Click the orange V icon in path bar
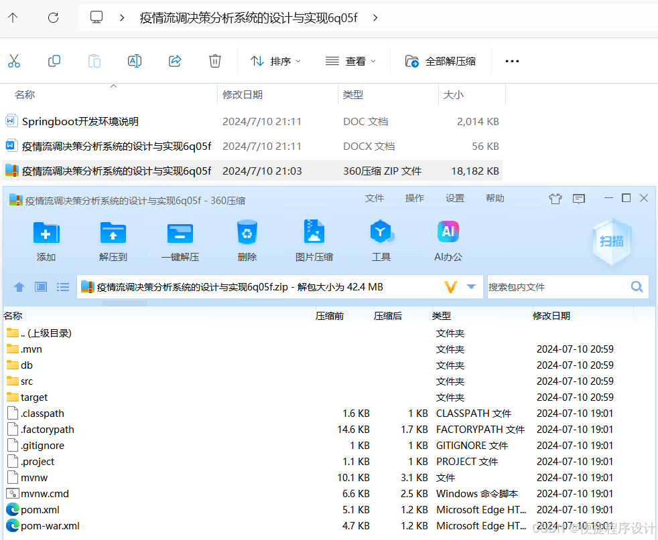Screen dimensions: 658x540 click(451, 287)
